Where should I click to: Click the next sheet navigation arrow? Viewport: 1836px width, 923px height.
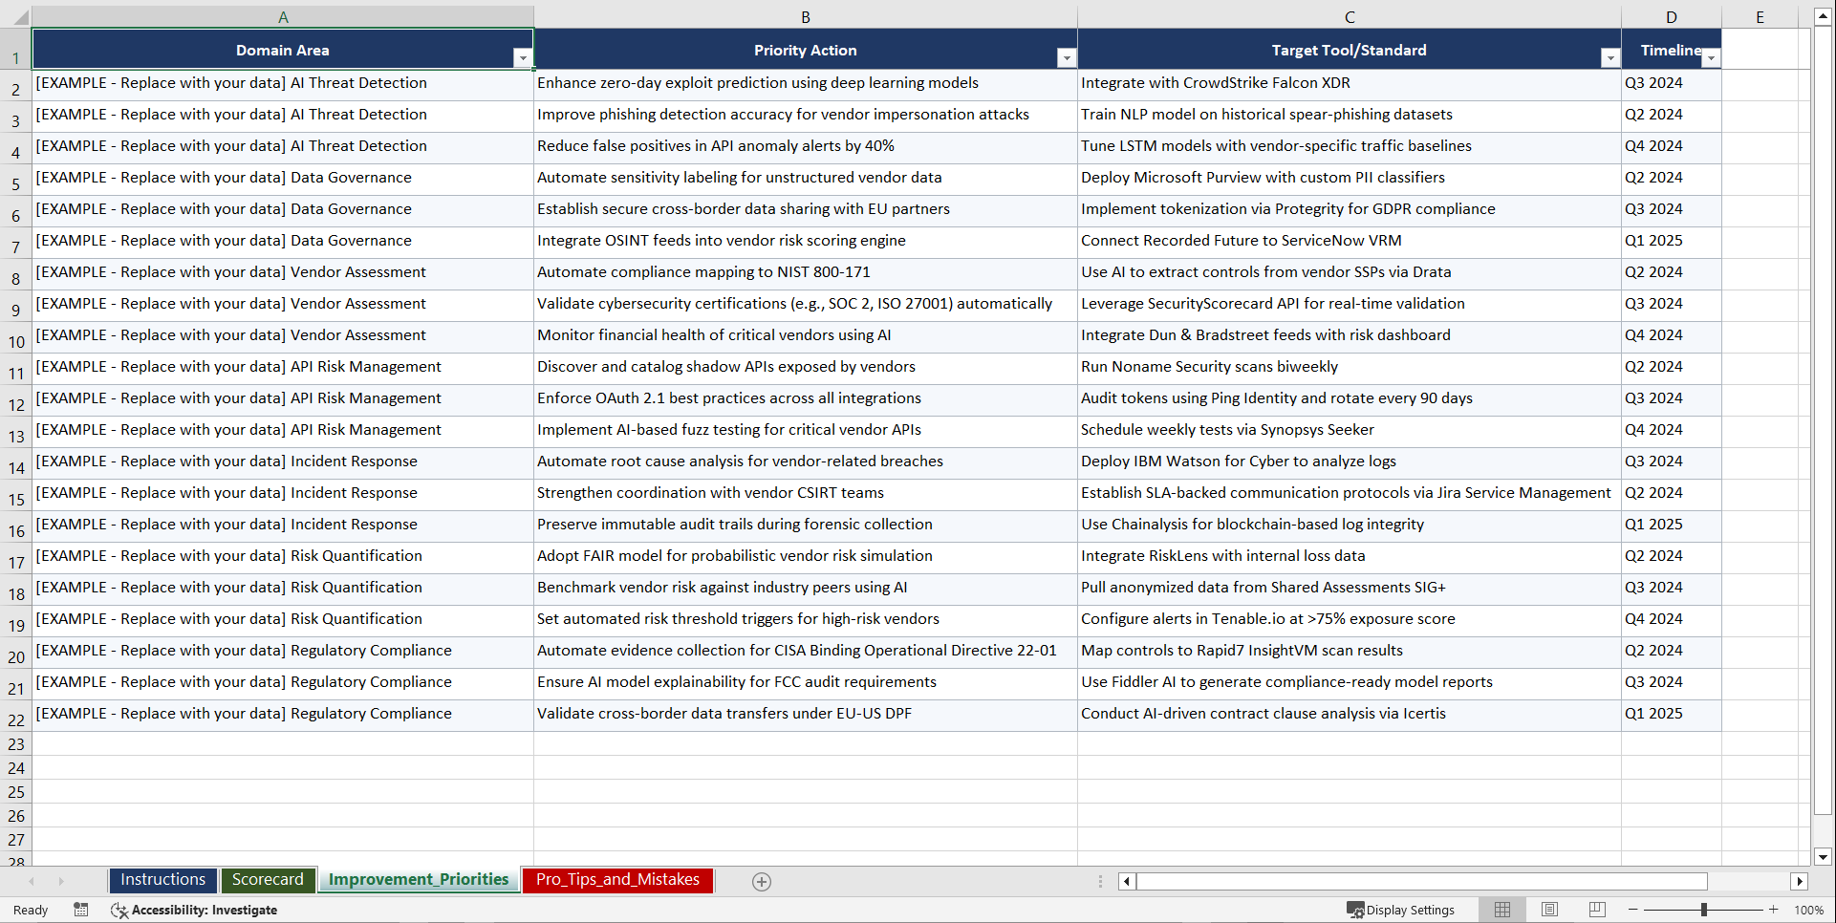(x=61, y=881)
